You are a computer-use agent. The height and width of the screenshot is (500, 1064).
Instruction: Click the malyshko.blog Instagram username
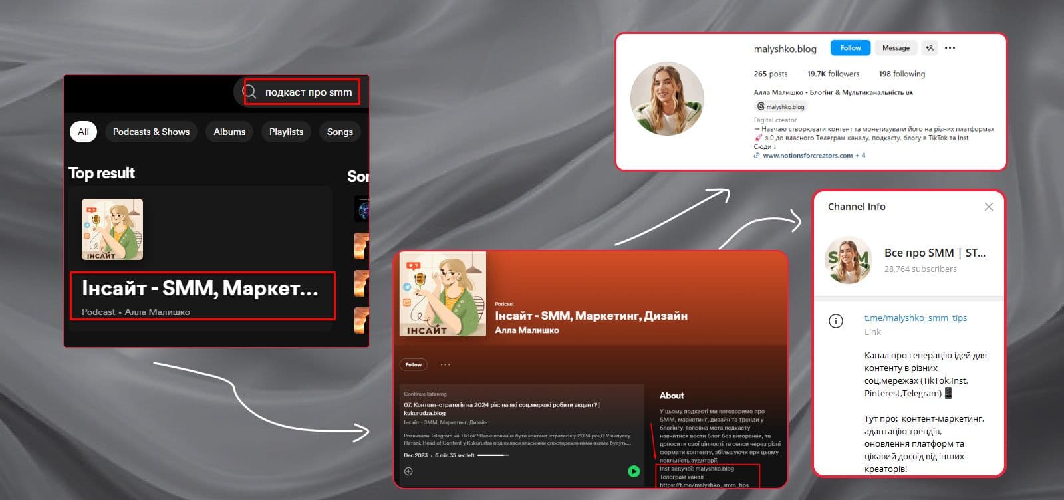click(x=785, y=49)
